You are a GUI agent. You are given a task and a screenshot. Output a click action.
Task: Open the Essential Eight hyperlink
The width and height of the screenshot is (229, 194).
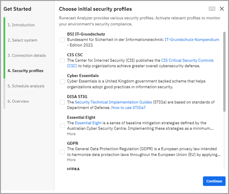tap(88, 123)
